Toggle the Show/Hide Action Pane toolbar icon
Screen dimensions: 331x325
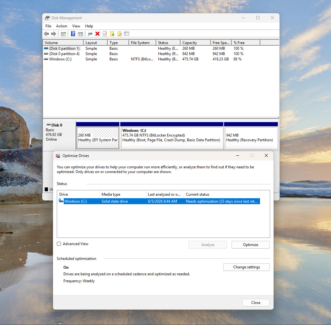(80, 34)
